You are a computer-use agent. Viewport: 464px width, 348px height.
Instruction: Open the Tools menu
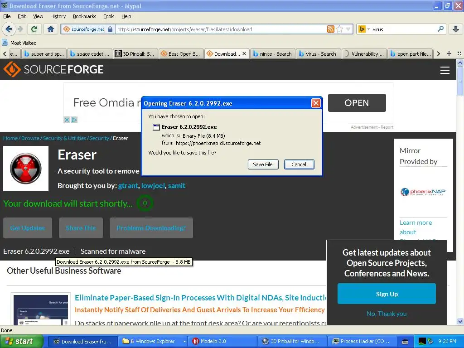pyautogui.click(x=109, y=16)
